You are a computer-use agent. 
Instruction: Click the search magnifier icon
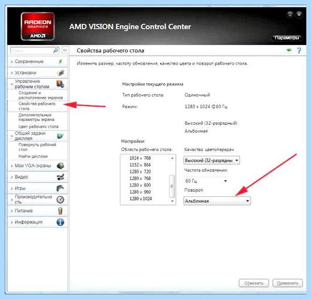click(x=56, y=51)
